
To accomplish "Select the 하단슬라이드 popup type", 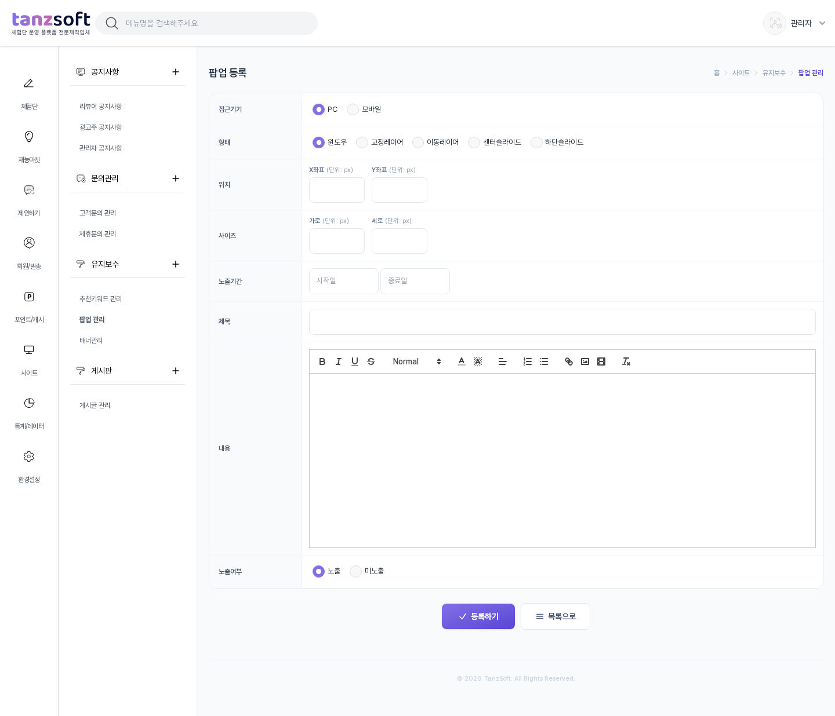I will (536, 143).
